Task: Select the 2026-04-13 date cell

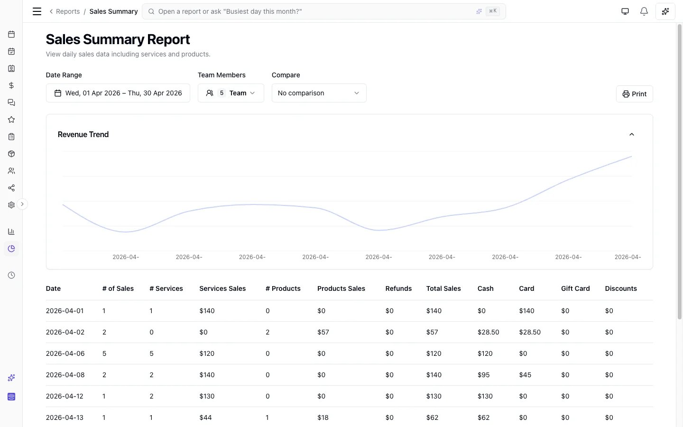Action: 65,418
